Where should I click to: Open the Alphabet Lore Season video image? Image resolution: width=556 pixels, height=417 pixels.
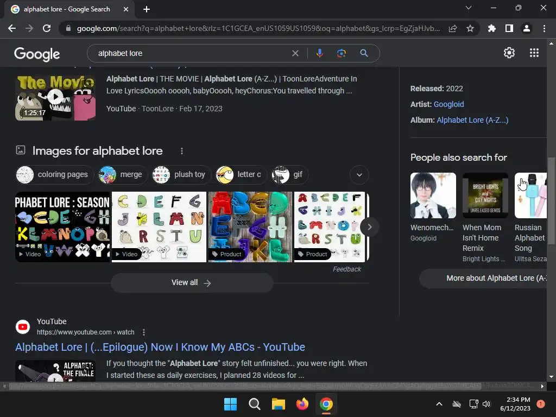click(62, 227)
